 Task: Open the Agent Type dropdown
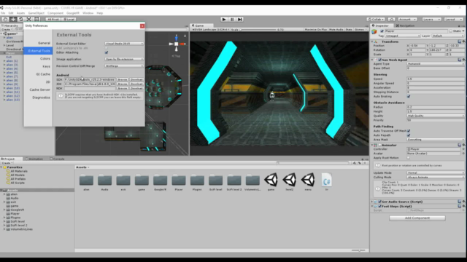436,64
